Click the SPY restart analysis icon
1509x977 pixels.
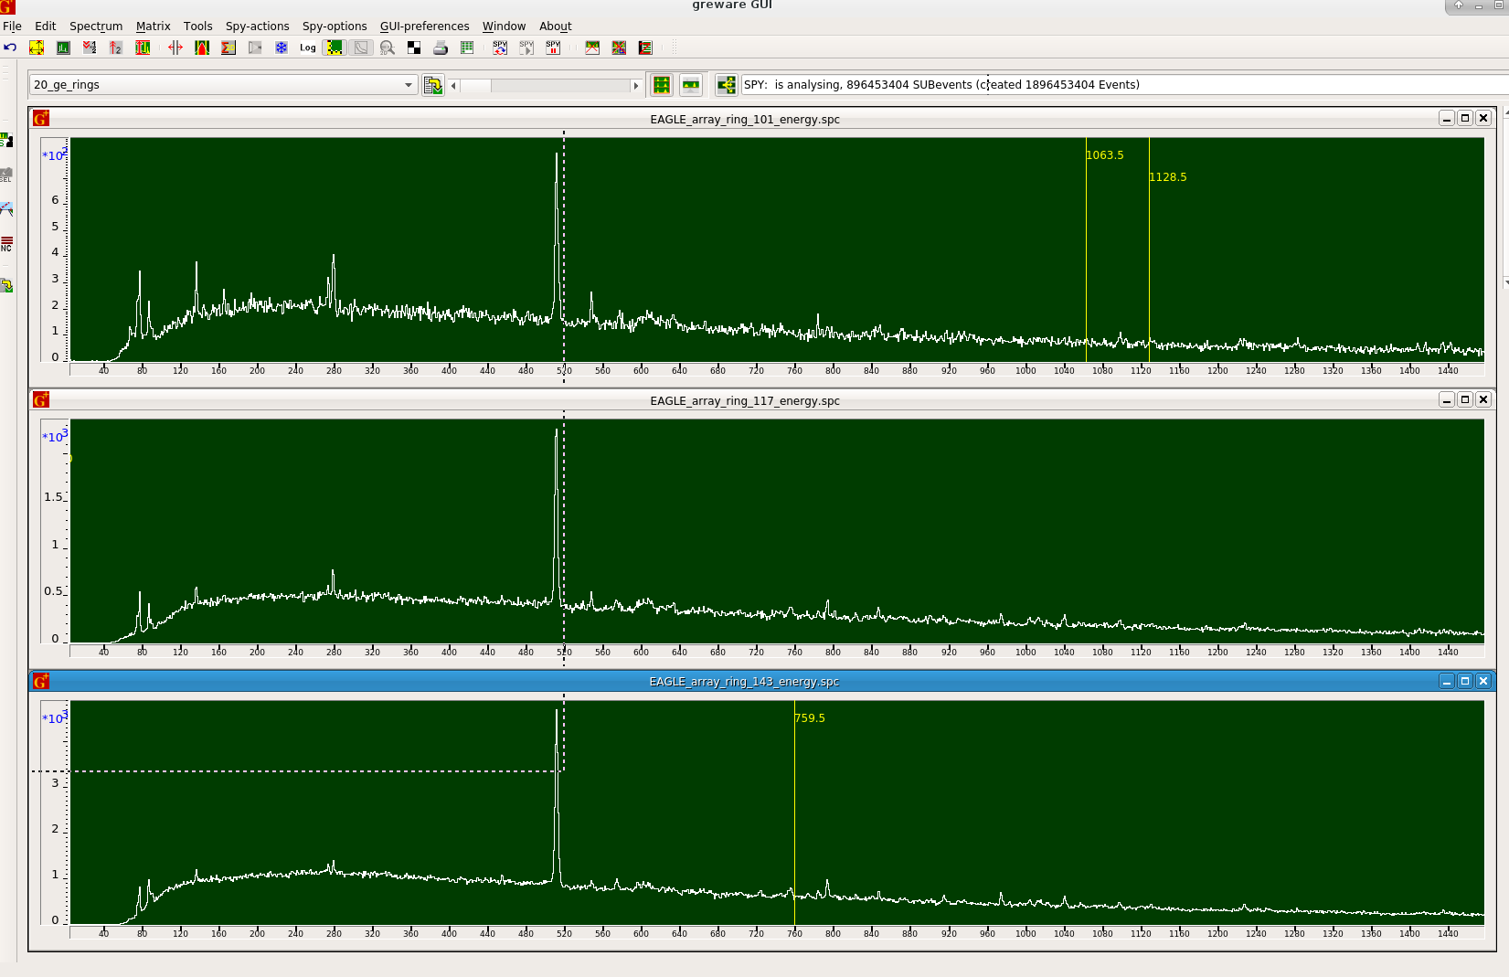(x=500, y=48)
